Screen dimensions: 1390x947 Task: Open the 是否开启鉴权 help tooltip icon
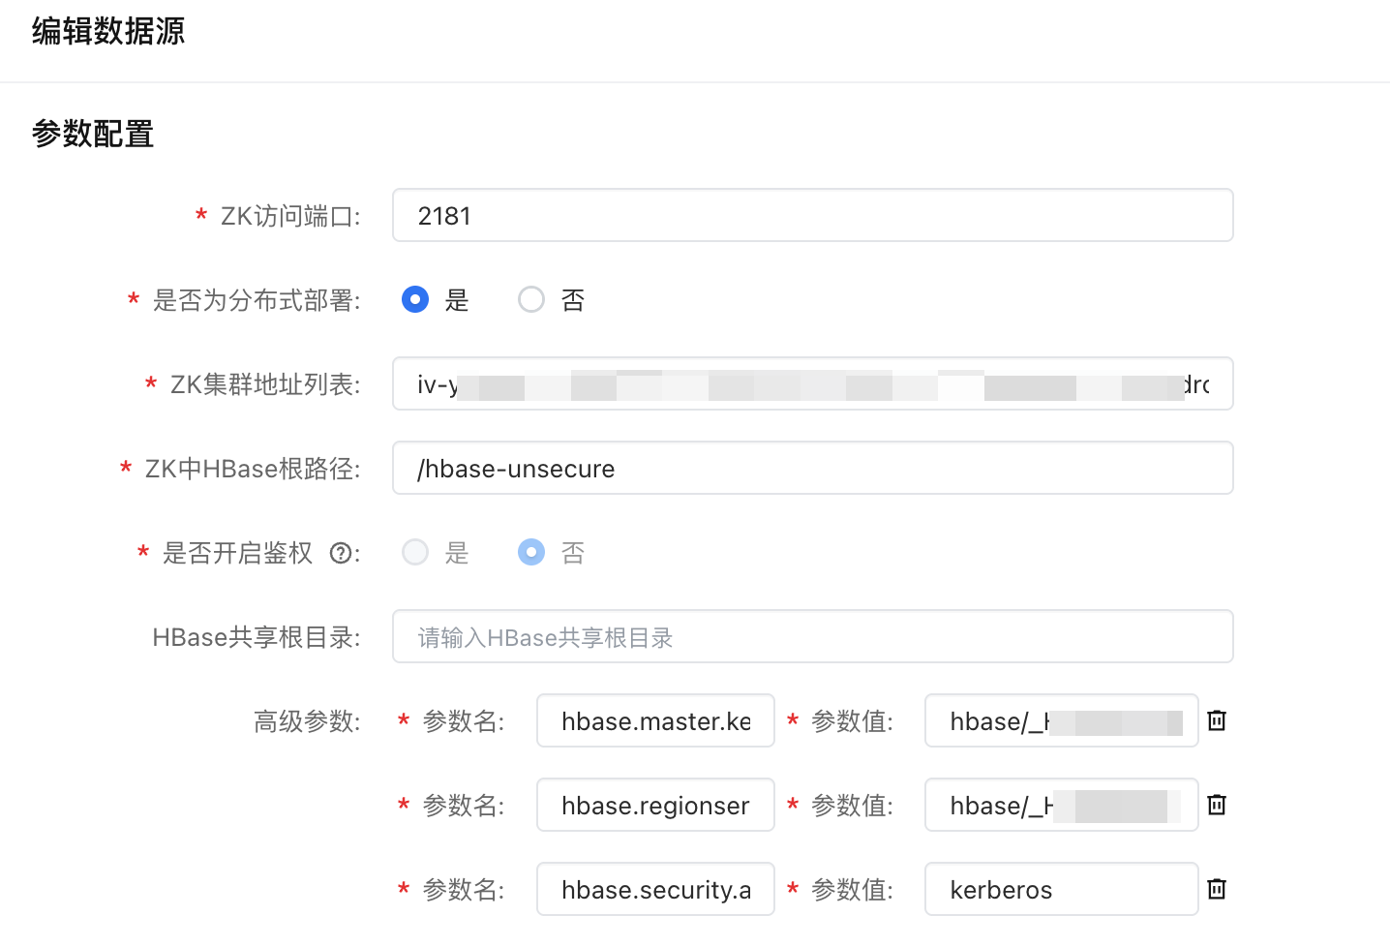tap(340, 553)
